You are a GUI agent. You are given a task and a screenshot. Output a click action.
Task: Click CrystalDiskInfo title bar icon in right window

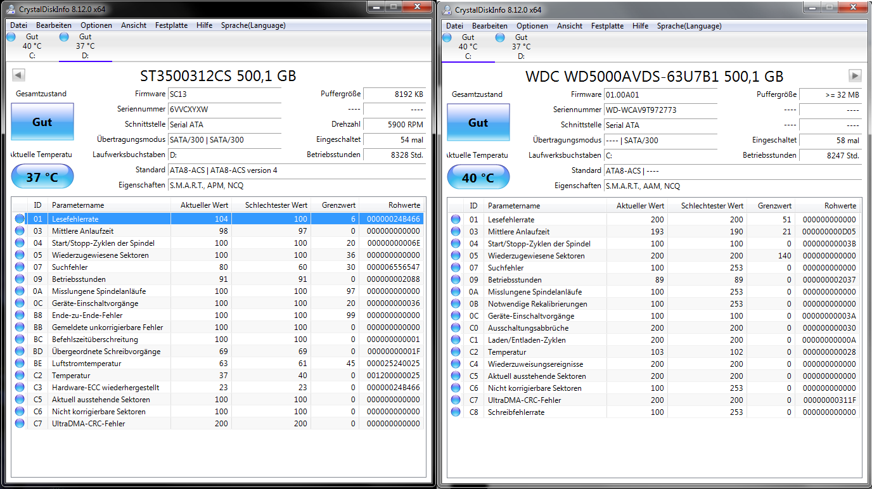coord(447,10)
